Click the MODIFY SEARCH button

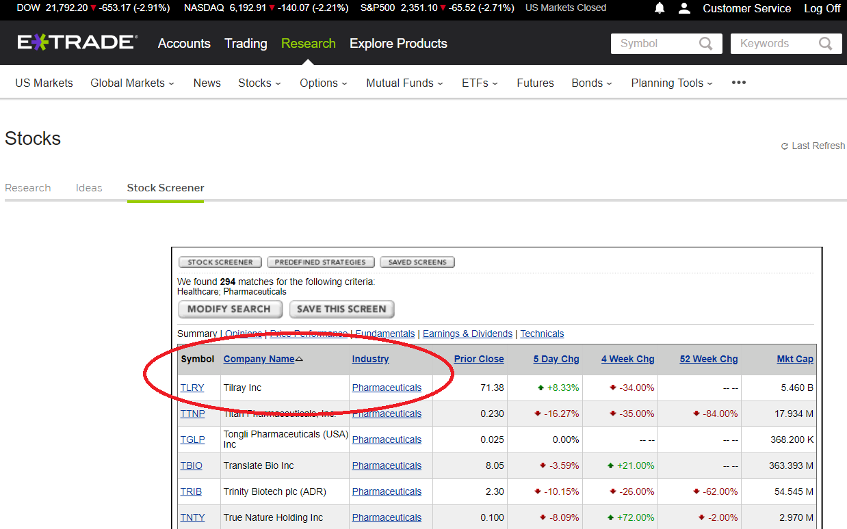coord(230,309)
